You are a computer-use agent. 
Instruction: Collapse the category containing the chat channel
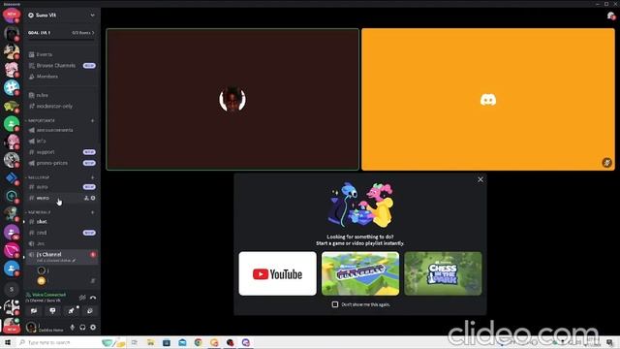click(x=39, y=212)
